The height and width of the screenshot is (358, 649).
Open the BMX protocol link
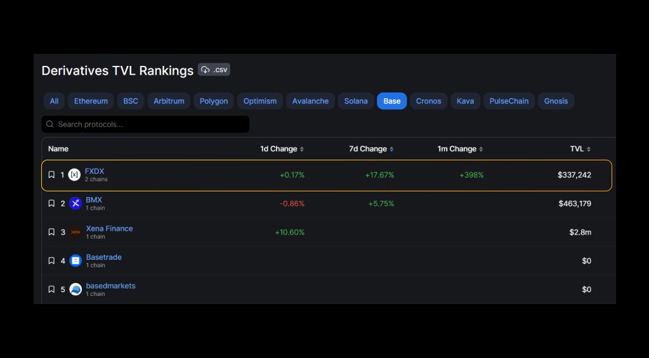(x=94, y=200)
